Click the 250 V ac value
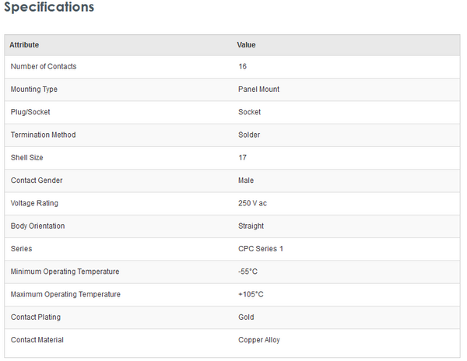Viewport: 467px width, 361px height. [x=253, y=203]
